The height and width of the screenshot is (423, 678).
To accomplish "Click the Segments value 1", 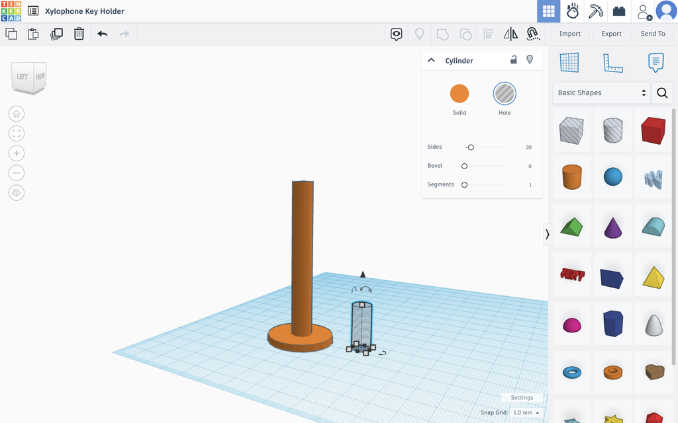I will [530, 185].
